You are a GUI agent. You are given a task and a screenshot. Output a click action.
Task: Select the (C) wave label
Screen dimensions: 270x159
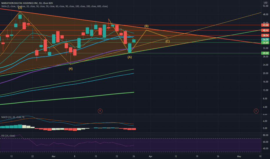[167, 41]
